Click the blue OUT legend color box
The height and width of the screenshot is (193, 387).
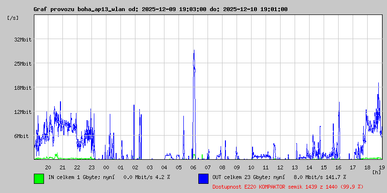point(203,179)
